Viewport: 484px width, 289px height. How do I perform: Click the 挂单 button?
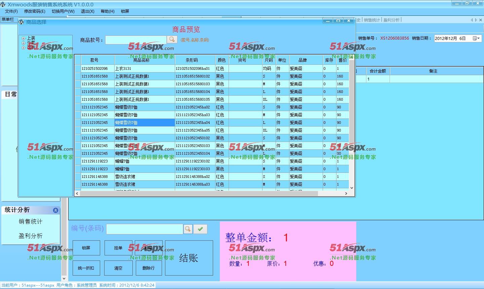[x=118, y=248]
